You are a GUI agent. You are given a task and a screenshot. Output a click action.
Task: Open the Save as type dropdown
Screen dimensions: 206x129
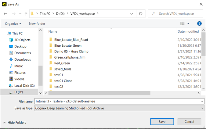click(119, 108)
